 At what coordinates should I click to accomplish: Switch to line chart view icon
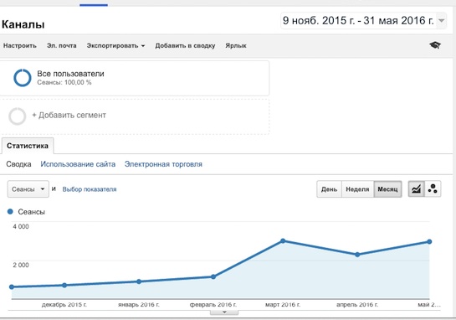pos(416,189)
